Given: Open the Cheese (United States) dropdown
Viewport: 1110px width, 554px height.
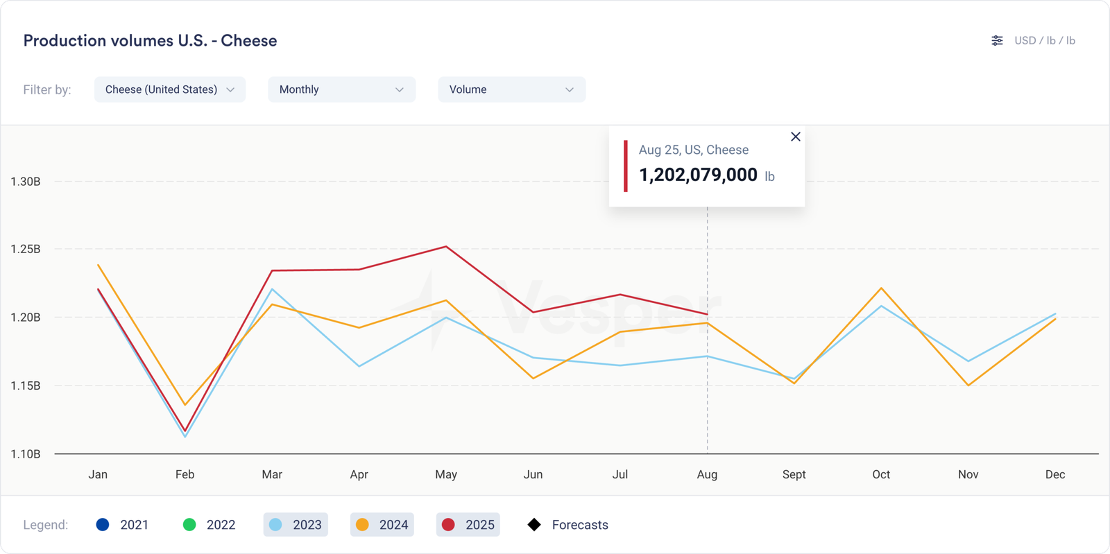Looking at the screenshot, I should pos(169,89).
